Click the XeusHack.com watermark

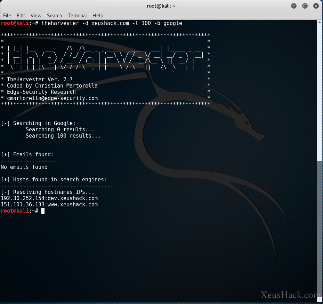(290, 295)
